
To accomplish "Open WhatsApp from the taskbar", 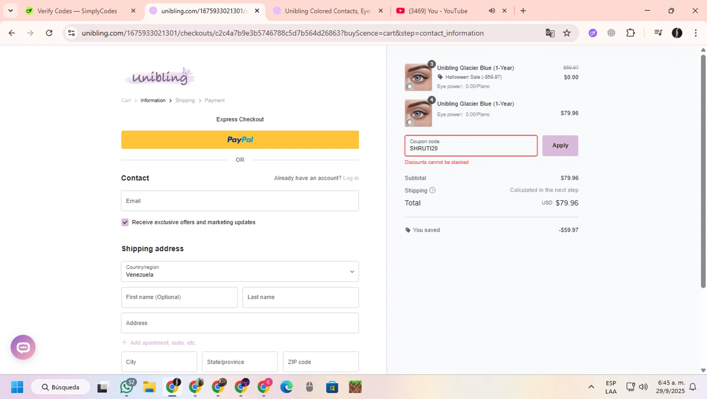I will click(126, 387).
